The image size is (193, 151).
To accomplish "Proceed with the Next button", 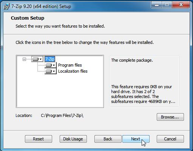I will tap(136, 139).
